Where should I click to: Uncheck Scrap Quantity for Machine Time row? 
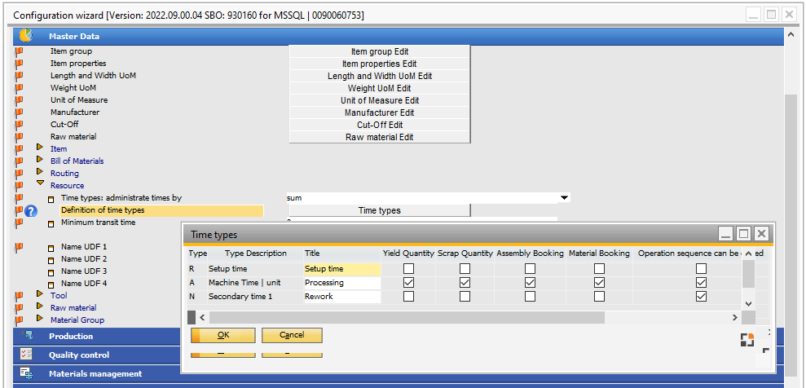[465, 283]
